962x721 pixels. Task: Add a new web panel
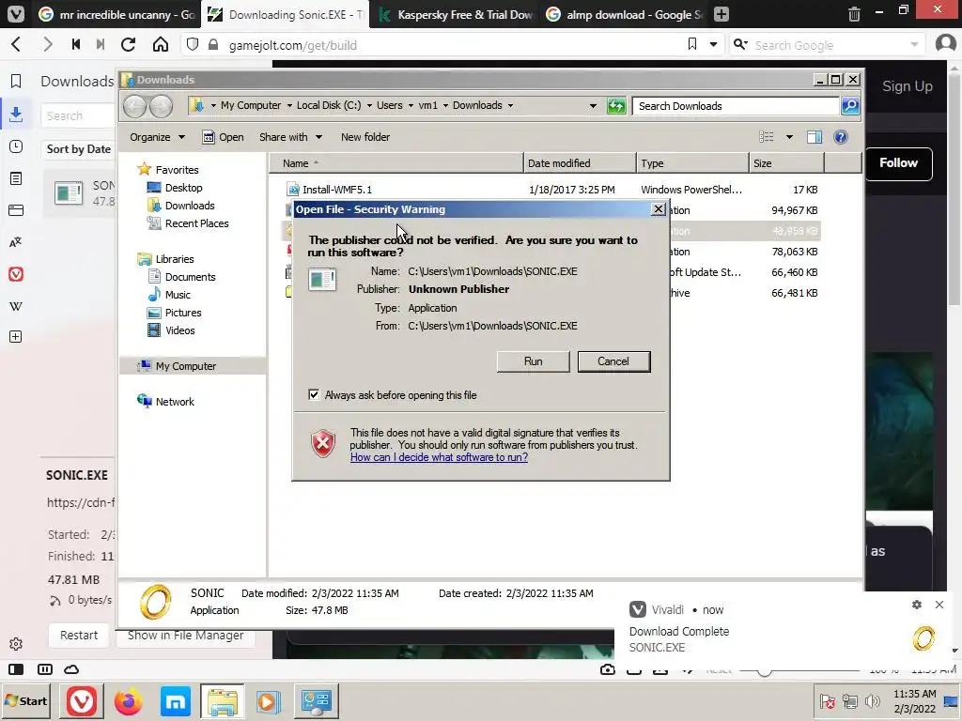[x=16, y=337]
